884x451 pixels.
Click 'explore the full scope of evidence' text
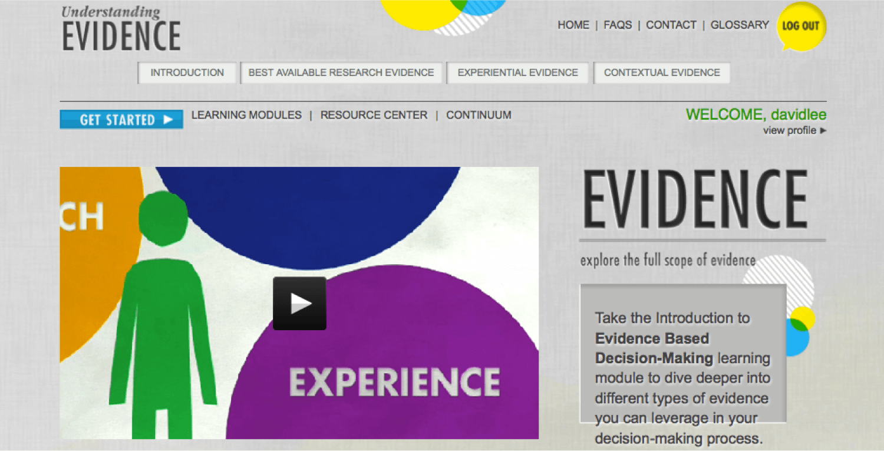click(x=668, y=260)
